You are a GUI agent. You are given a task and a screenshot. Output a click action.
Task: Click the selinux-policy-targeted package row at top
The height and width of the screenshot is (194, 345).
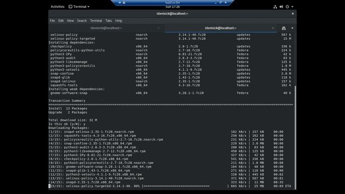170,39
